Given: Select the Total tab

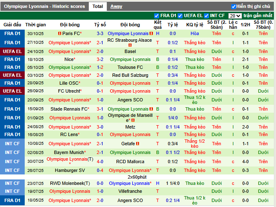Looking at the screenshot, I should pyautogui.click(x=98, y=7).
